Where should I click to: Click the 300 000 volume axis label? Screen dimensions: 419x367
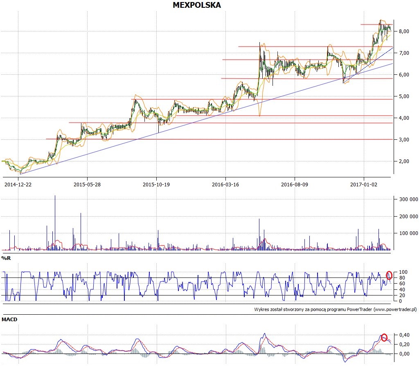(409, 199)
